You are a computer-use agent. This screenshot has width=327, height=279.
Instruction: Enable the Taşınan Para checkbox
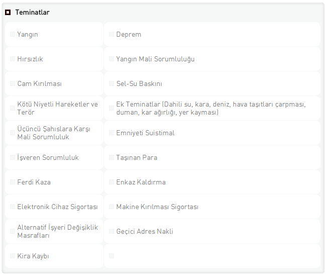(x=112, y=157)
